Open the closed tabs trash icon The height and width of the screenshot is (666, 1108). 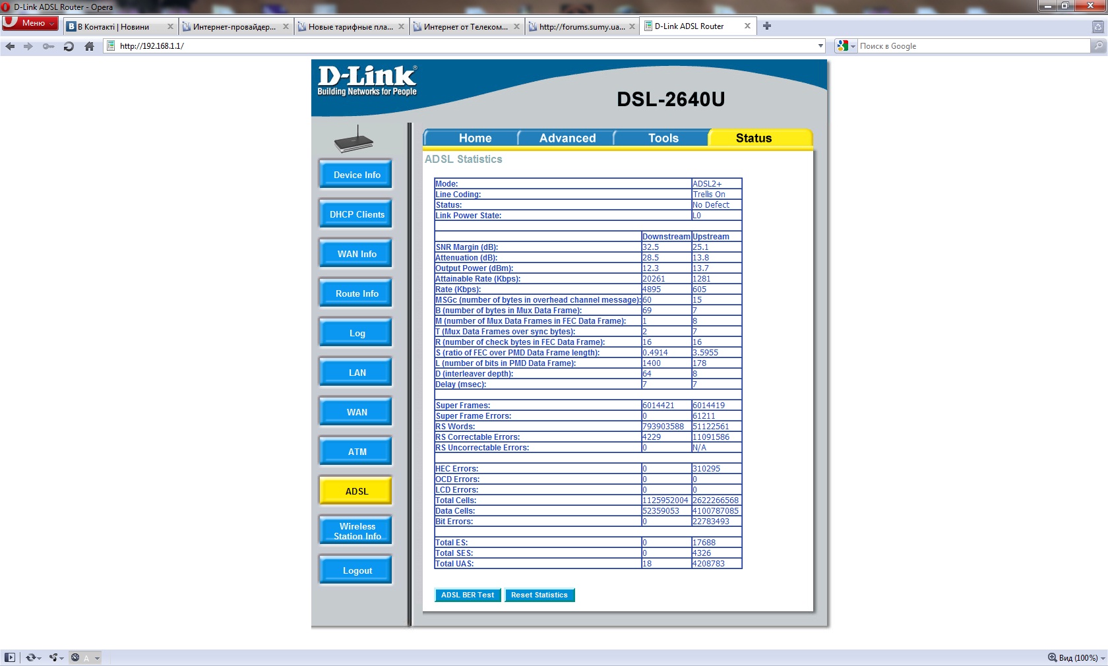(1097, 27)
